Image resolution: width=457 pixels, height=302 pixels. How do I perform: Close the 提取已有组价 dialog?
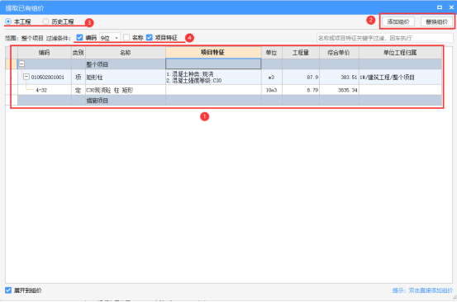(451, 7)
